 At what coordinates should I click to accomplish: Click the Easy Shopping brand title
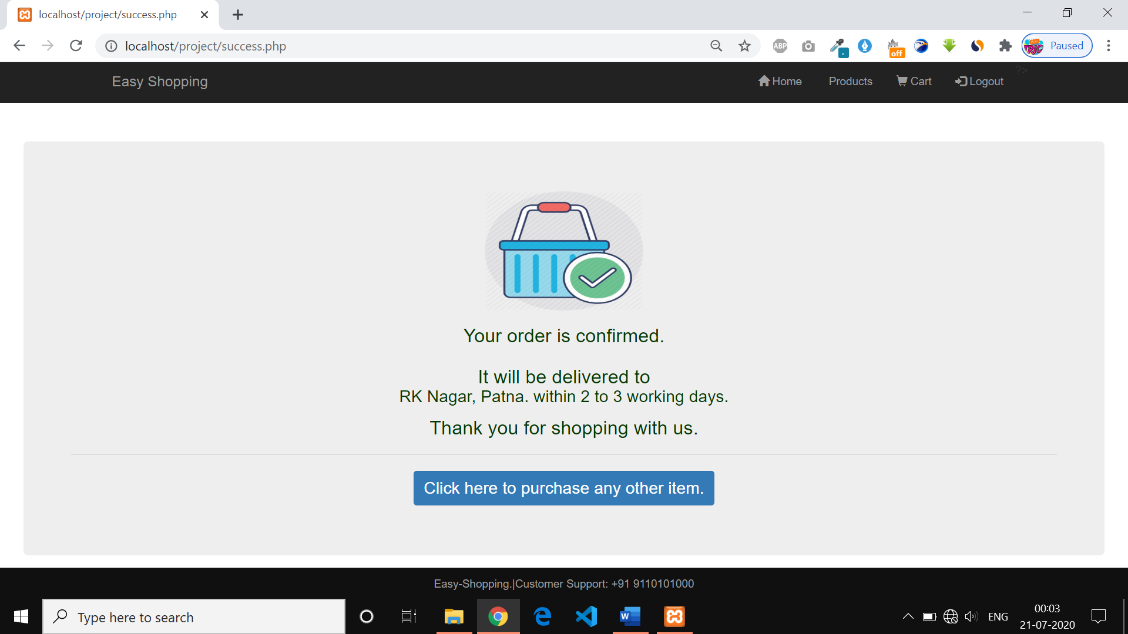click(x=160, y=81)
